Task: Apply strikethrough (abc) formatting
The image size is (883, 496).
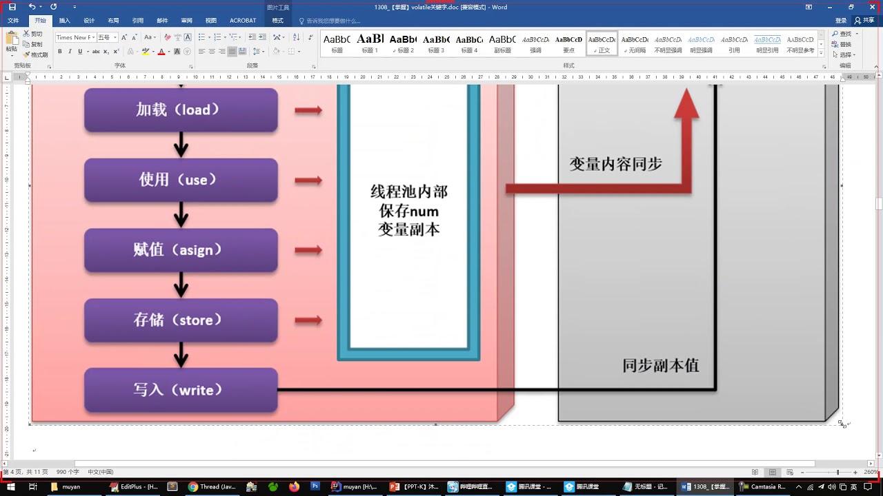Action: (96, 52)
